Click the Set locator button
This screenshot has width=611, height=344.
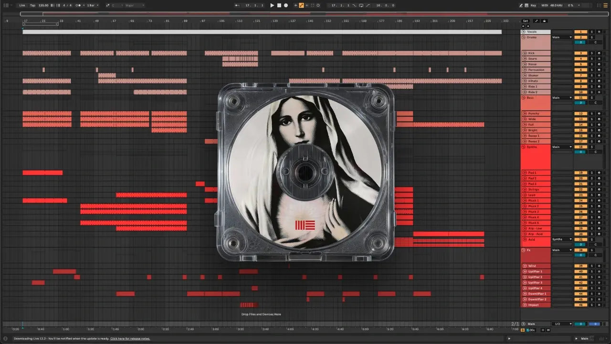point(526,21)
